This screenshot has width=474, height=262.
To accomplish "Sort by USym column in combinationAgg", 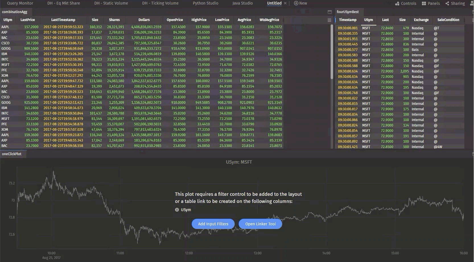I will click(8, 20).
